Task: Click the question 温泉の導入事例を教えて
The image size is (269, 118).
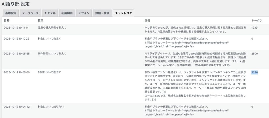Action: 52,28
